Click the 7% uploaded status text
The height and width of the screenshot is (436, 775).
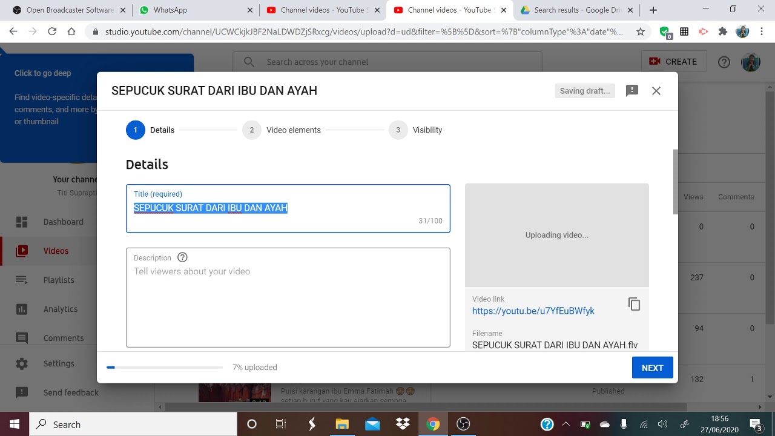pyautogui.click(x=255, y=368)
